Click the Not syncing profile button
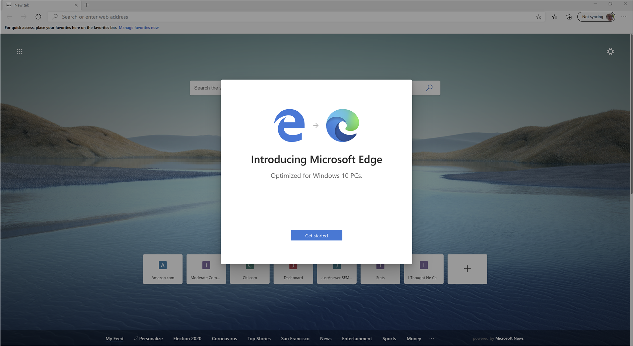Screen dimensions: 633x346 (x=596, y=17)
